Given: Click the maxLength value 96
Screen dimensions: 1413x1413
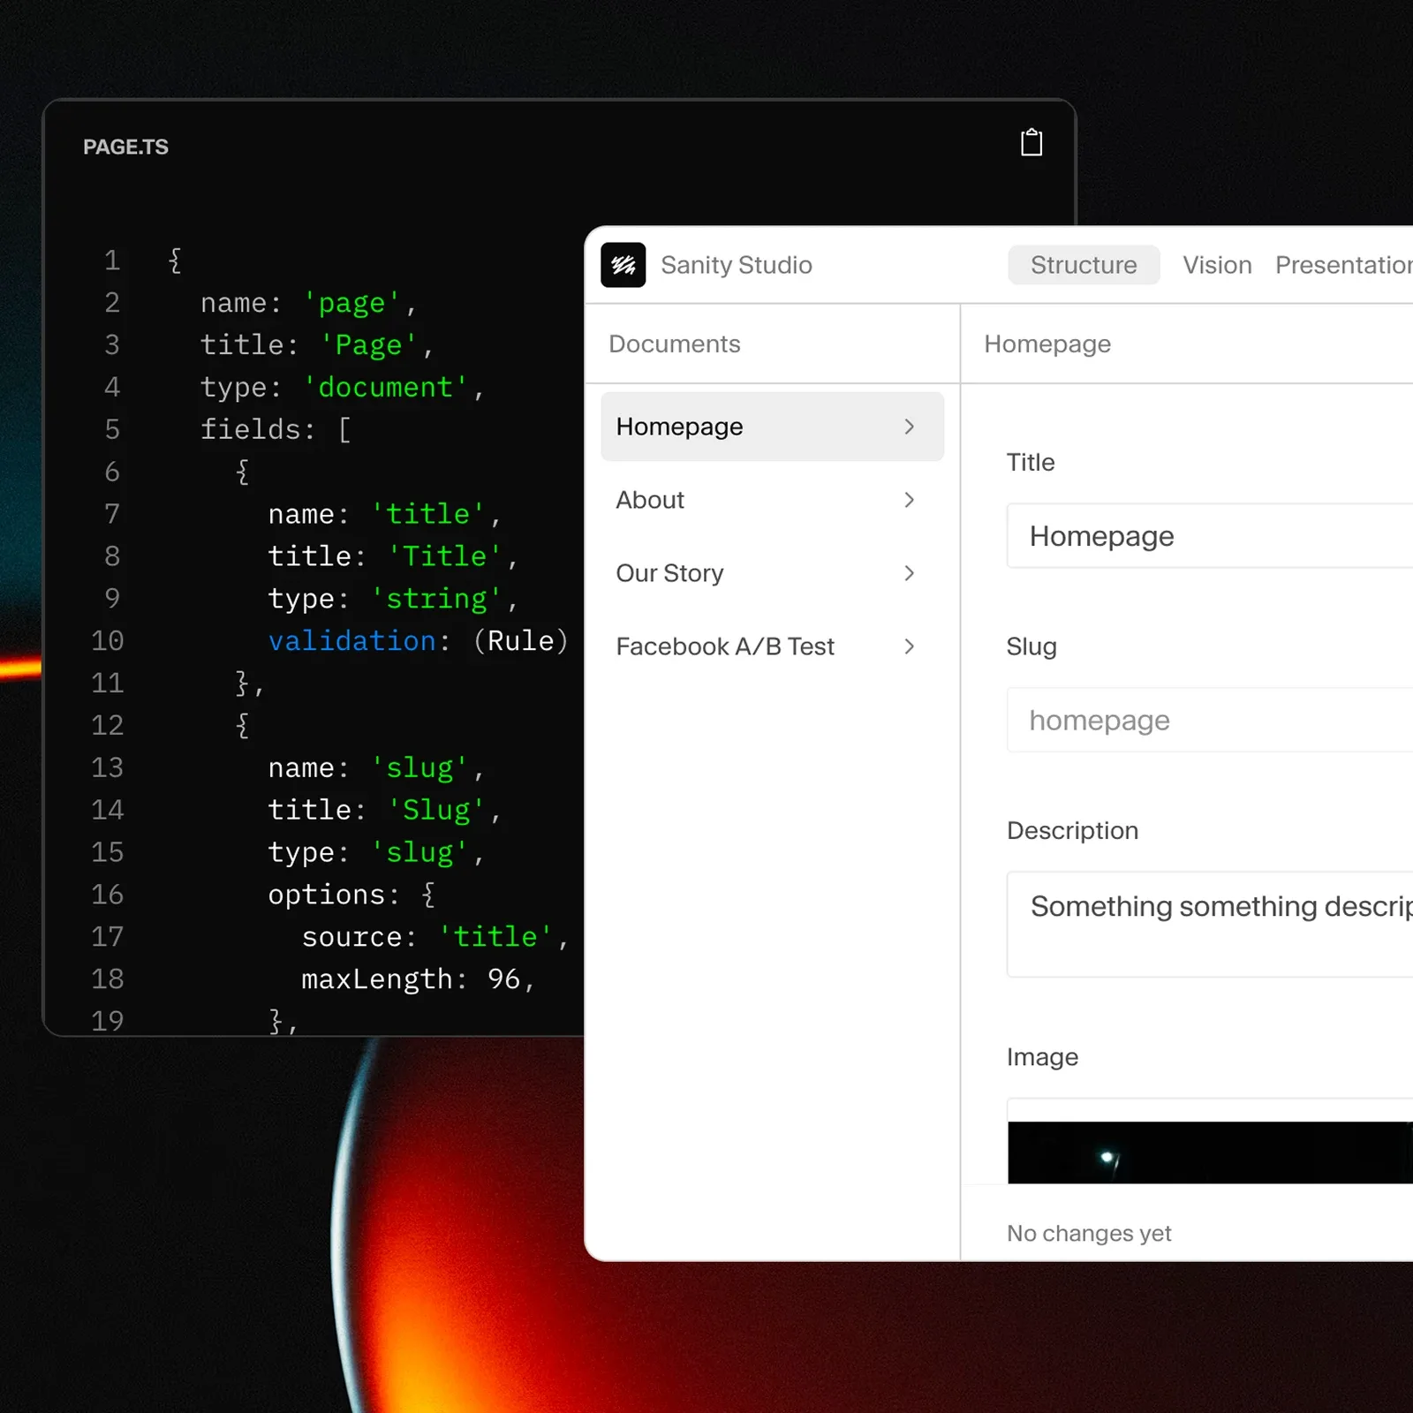Looking at the screenshot, I should [503, 979].
